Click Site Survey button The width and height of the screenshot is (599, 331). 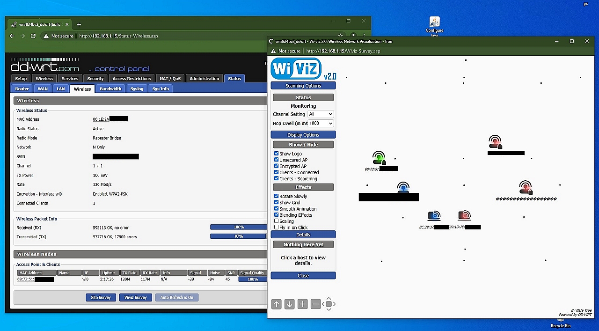point(101,297)
